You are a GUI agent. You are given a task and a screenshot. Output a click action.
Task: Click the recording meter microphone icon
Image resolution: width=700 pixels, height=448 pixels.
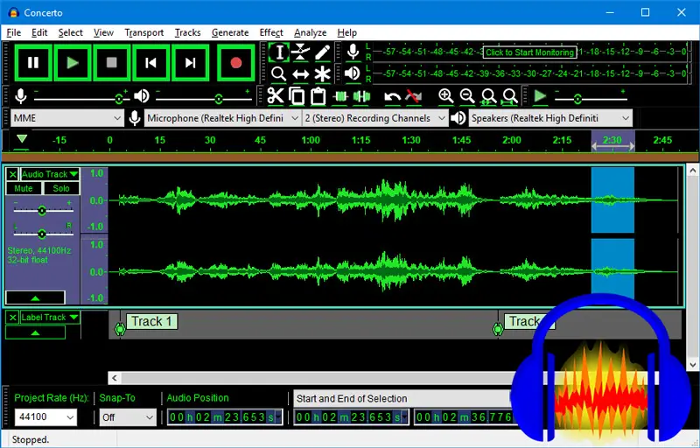tap(353, 52)
